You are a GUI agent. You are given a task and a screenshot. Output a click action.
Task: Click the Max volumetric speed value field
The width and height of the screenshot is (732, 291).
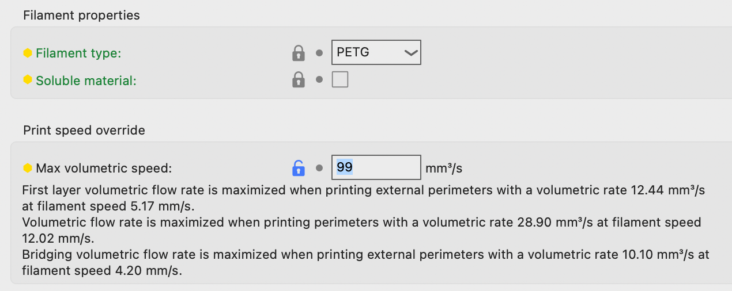[x=376, y=167]
